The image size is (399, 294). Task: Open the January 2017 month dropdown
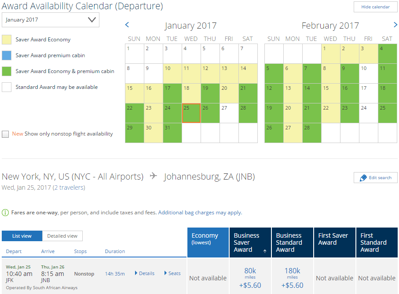(51, 20)
